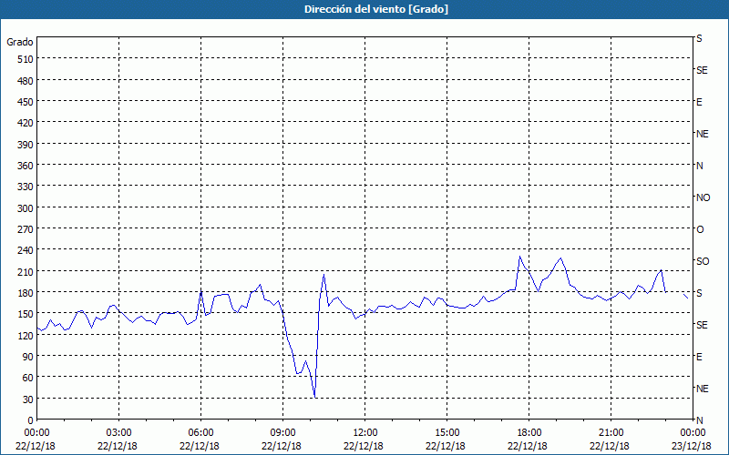
Task: Select the 60 degree axis label
Action: click(28, 378)
